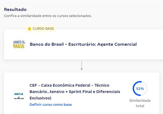Click the Banco do Brasil logo
The height and width of the screenshot is (114, 163).
(x=19, y=44)
